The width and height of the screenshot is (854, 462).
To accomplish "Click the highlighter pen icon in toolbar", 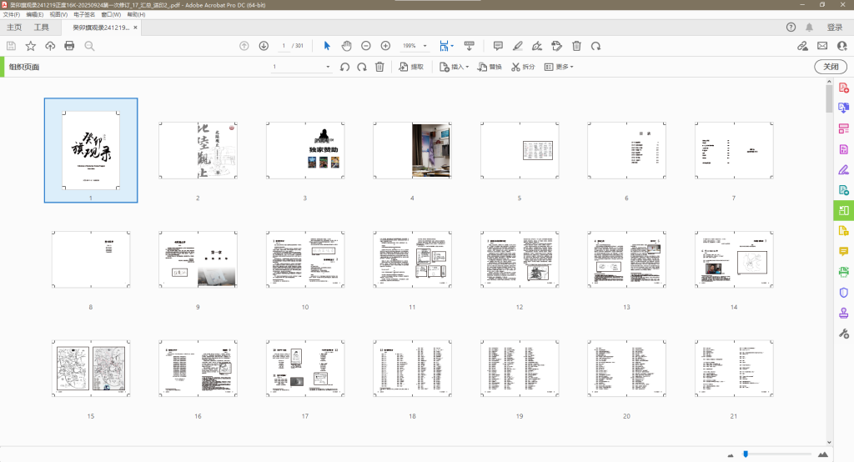I will (518, 46).
